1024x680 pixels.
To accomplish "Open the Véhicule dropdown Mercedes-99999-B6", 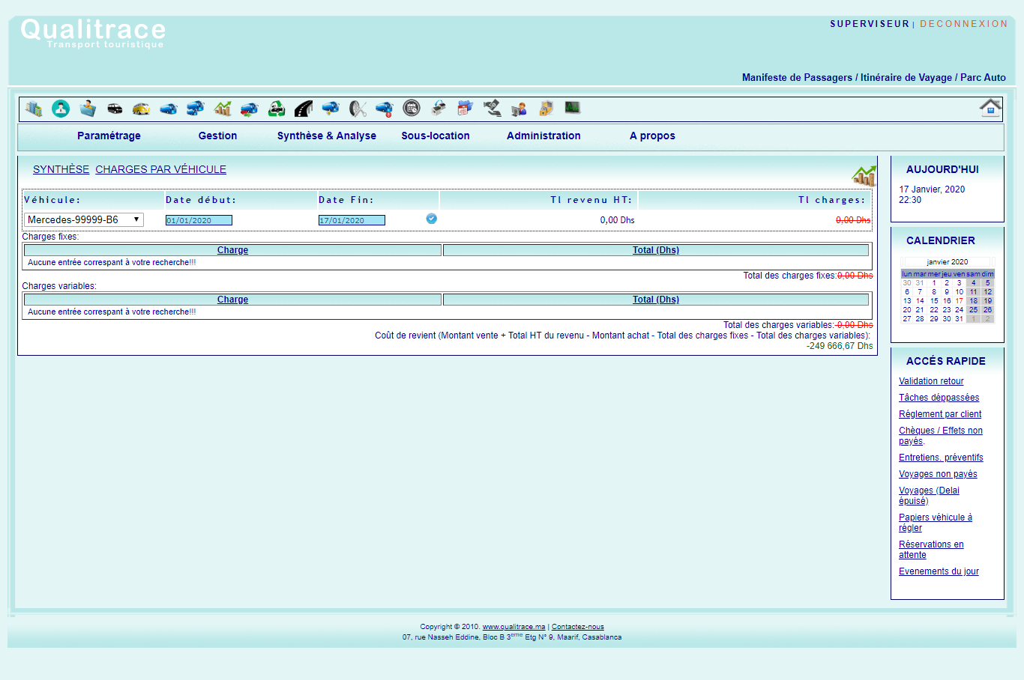I will (x=83, y=219).
